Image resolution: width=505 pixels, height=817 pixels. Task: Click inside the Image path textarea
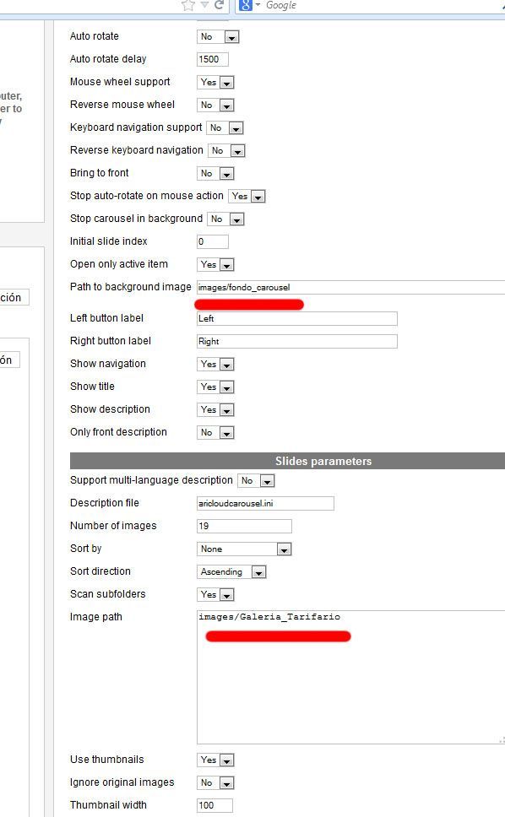pyautogui.click(x=350, y=678)
